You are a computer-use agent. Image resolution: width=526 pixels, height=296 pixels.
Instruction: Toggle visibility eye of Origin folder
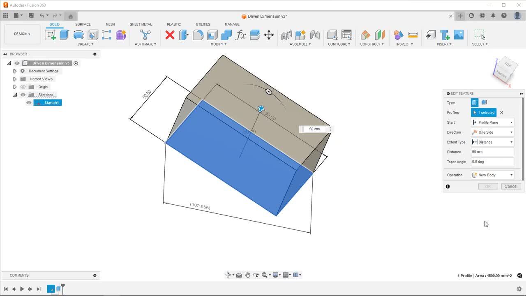coord(23,87)
